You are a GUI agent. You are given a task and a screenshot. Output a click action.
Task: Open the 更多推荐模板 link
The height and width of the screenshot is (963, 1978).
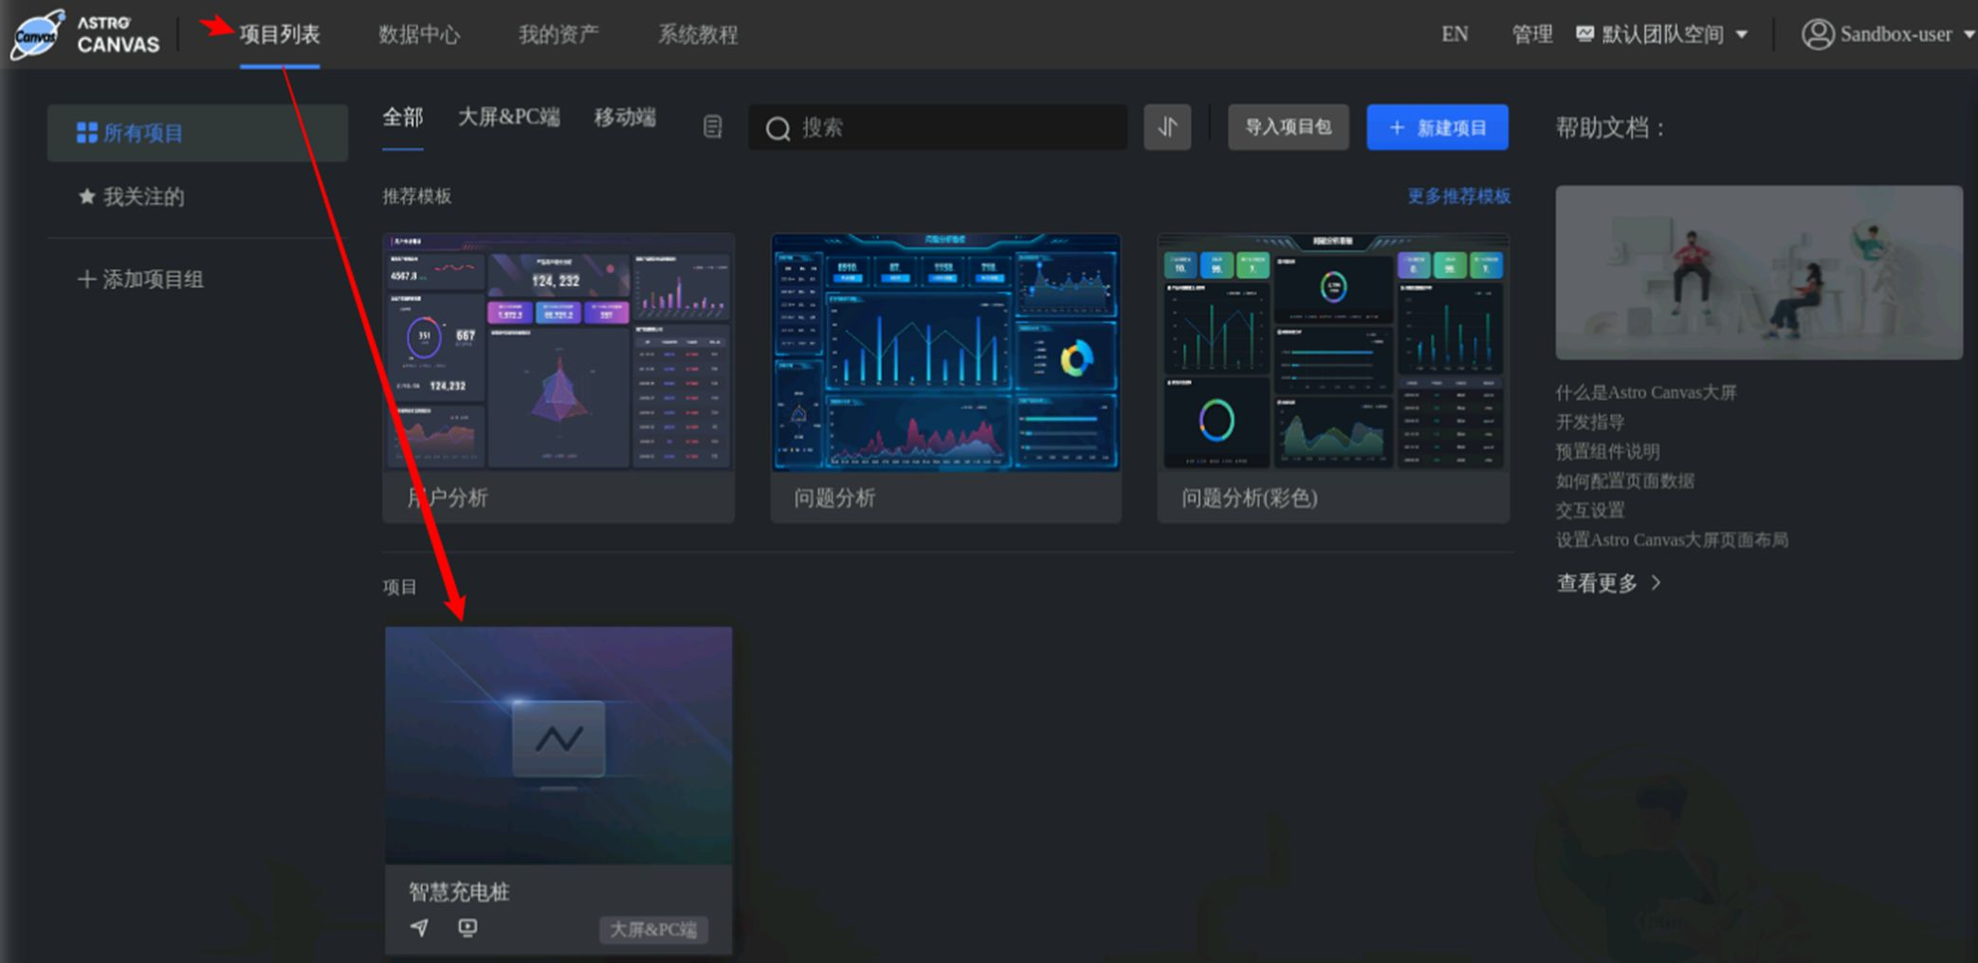(1458, 196)
